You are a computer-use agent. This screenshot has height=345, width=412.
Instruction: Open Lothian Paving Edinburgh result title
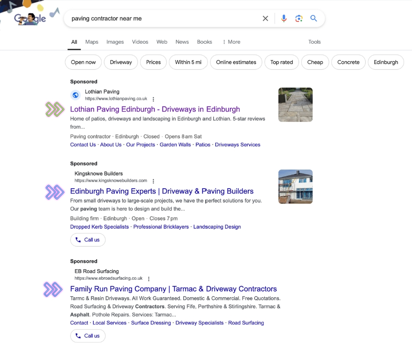(155, 109)
